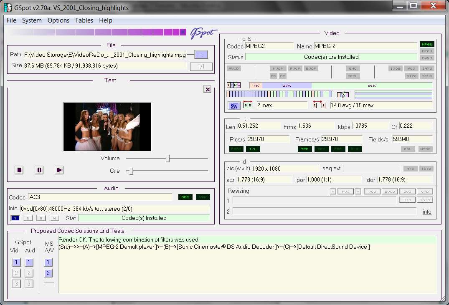Click the Resizing AVI button
449x305 pixels.
point(345,192)
